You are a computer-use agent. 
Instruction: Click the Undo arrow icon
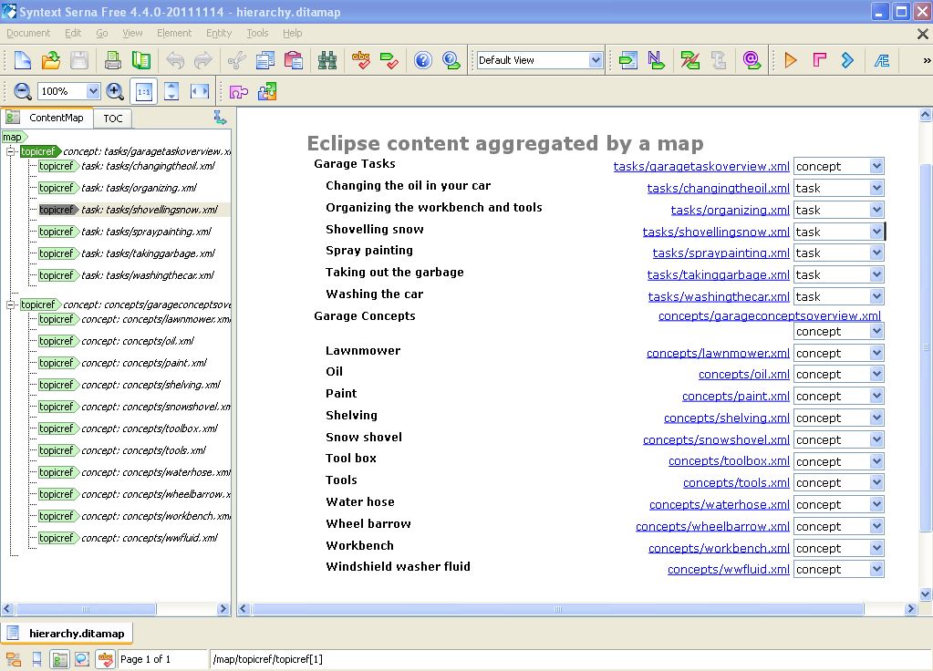(175, 60)
